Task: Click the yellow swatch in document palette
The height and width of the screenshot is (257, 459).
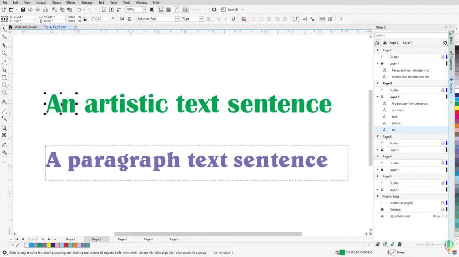Action: 48,245
